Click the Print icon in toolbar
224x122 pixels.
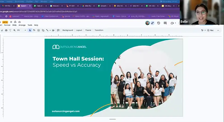click(x=6, y=30)
